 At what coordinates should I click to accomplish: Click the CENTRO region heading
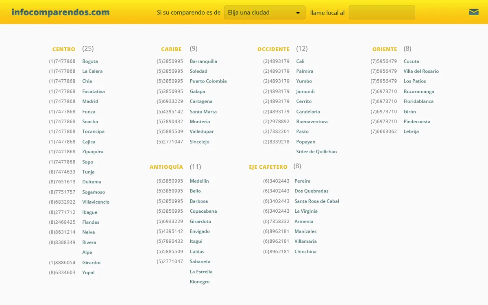(x=64, y=49)
